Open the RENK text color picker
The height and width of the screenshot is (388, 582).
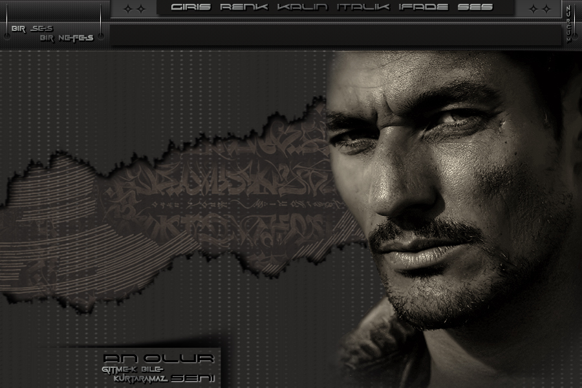[x=244, y=8]
